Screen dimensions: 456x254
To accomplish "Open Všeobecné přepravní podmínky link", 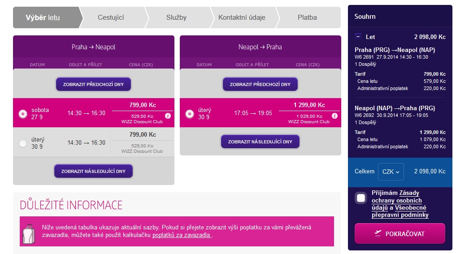I will coord(400,211).
